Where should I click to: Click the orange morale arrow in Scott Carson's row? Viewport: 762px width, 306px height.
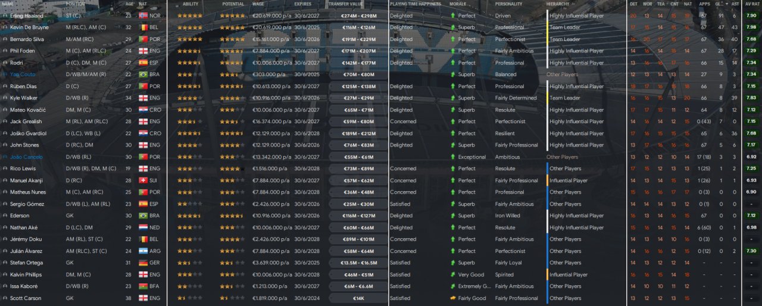coord(453,298)
